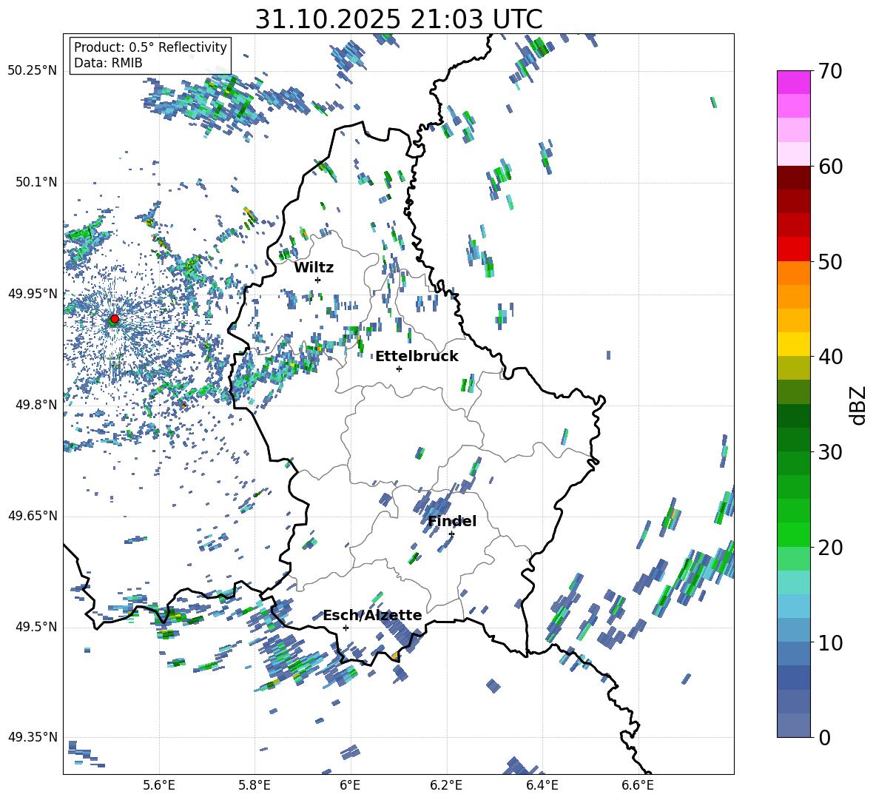The width and height of the screenshot is (876, 800).
Task: Click the 50 colorbar tick label
Action: click(x=830, y=262)
